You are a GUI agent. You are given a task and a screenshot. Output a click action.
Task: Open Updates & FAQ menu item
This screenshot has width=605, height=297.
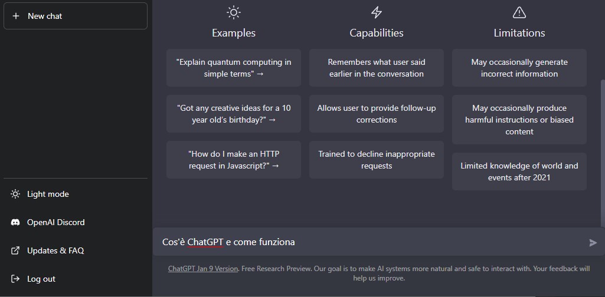click(x=55, y=250)
